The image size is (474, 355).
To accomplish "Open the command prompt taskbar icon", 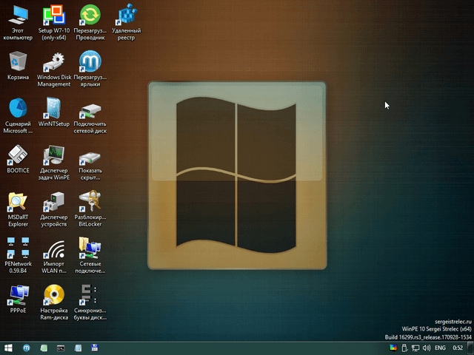I will [x=61, y=347].
